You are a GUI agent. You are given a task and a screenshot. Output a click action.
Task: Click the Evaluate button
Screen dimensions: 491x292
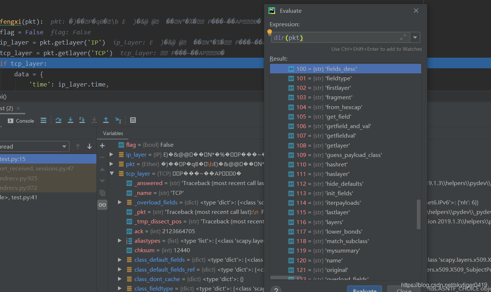click(364, 289)
